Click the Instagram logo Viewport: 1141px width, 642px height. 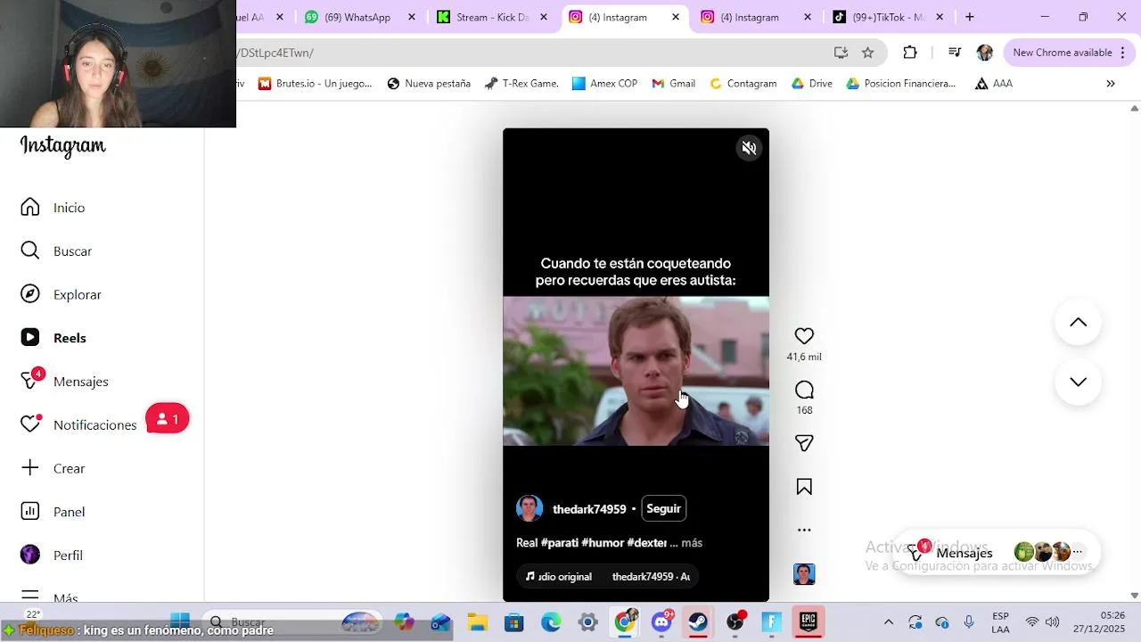(62, 145)
